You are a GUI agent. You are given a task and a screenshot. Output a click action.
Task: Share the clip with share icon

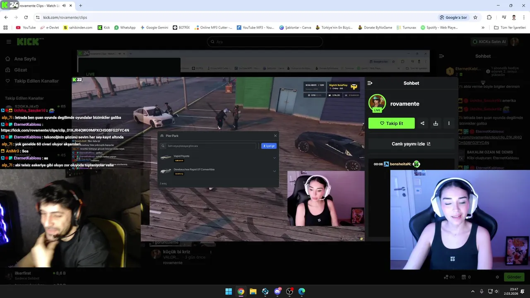pyautogui.click(x=422, y=123)
